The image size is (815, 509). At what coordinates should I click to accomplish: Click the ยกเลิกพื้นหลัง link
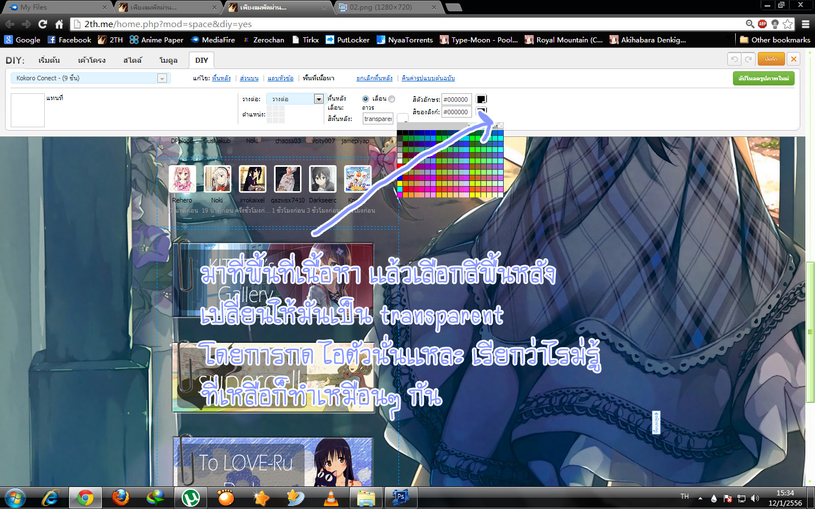pyautogui.click(x=375, y=78)
